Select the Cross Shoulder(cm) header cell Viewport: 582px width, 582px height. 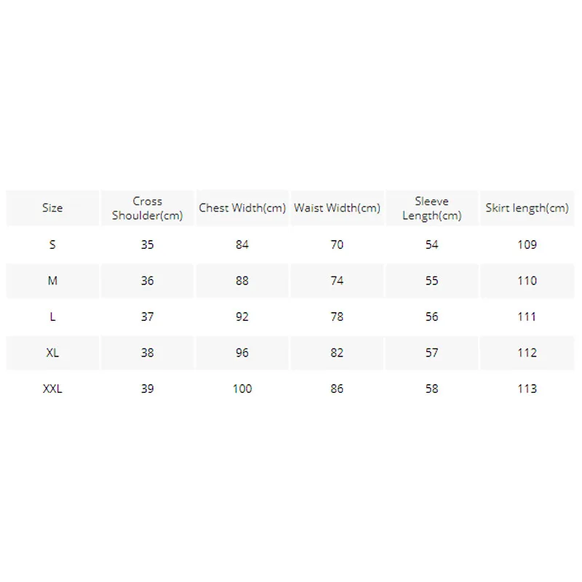point(148,208)
